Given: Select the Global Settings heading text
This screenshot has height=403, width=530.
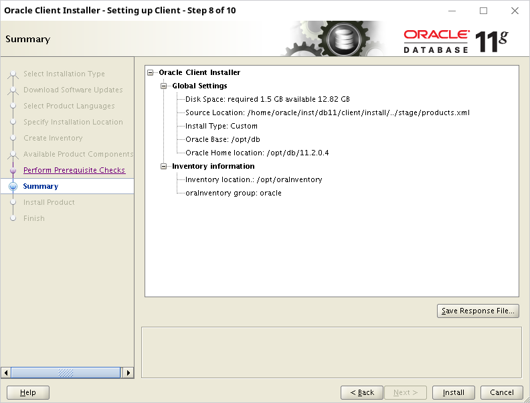Looking at the screenshot, I should point(199,86).
